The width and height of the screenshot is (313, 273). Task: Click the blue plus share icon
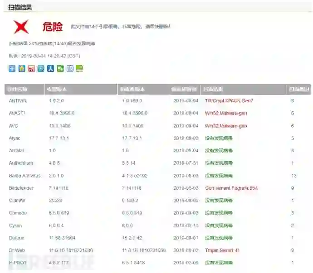tap(12, 68)
